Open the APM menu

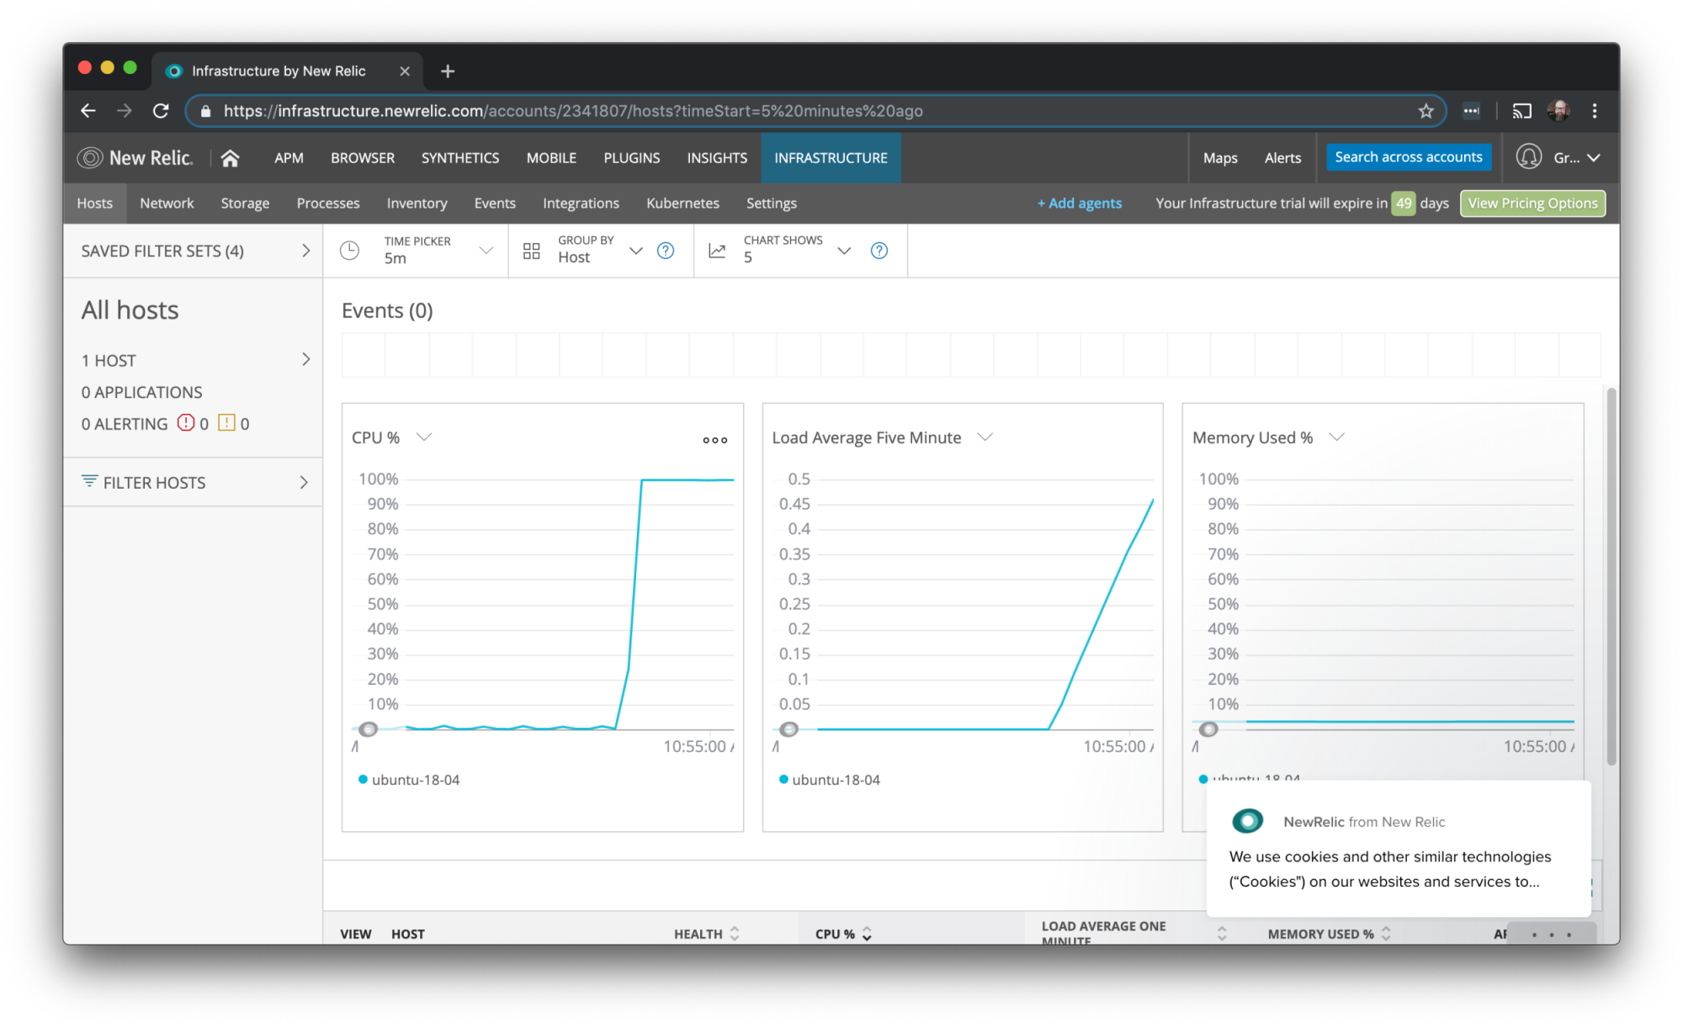pos(289,158)
